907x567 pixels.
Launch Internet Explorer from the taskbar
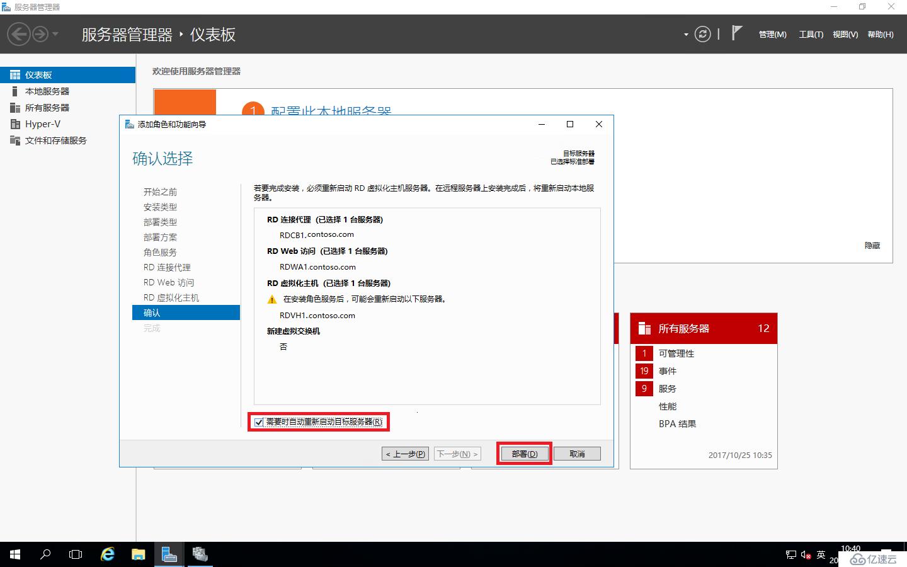pyautogui.click(x=108, y=554)
